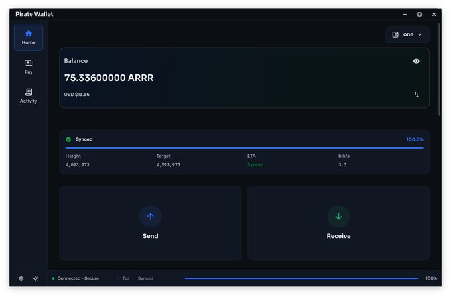Click the green Receive arrow icon
Image resolution: width=451 pixels, height=297 pixels.
pos(338,217)
